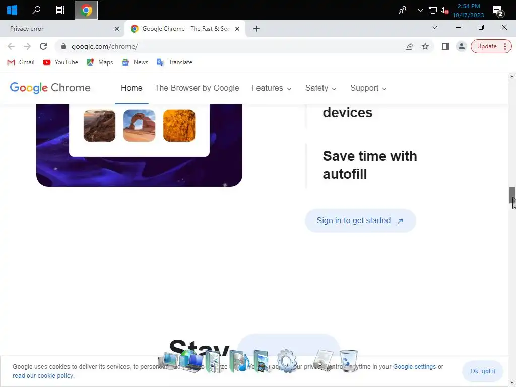Reload the current page
The width and height of the screenshot is (516, 387).
pos(43,46)
